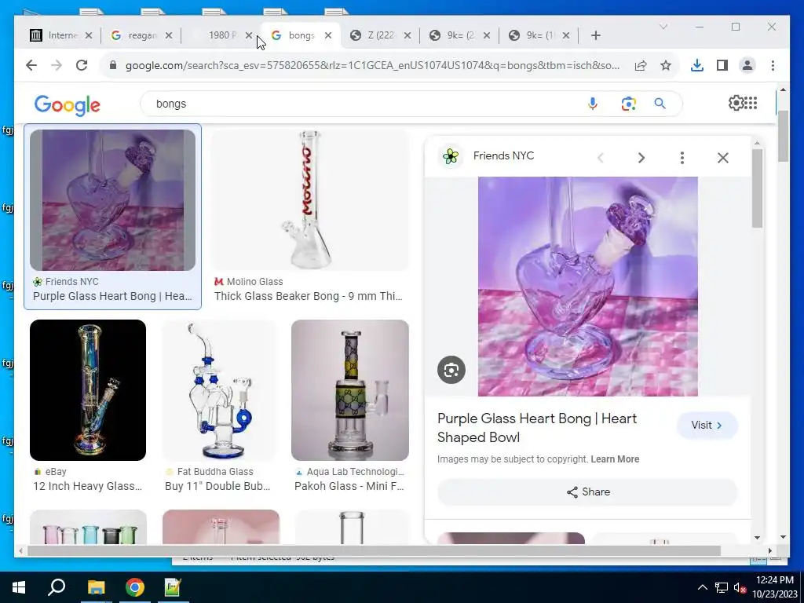Share this page from the address bar

[x=641, y=65]
